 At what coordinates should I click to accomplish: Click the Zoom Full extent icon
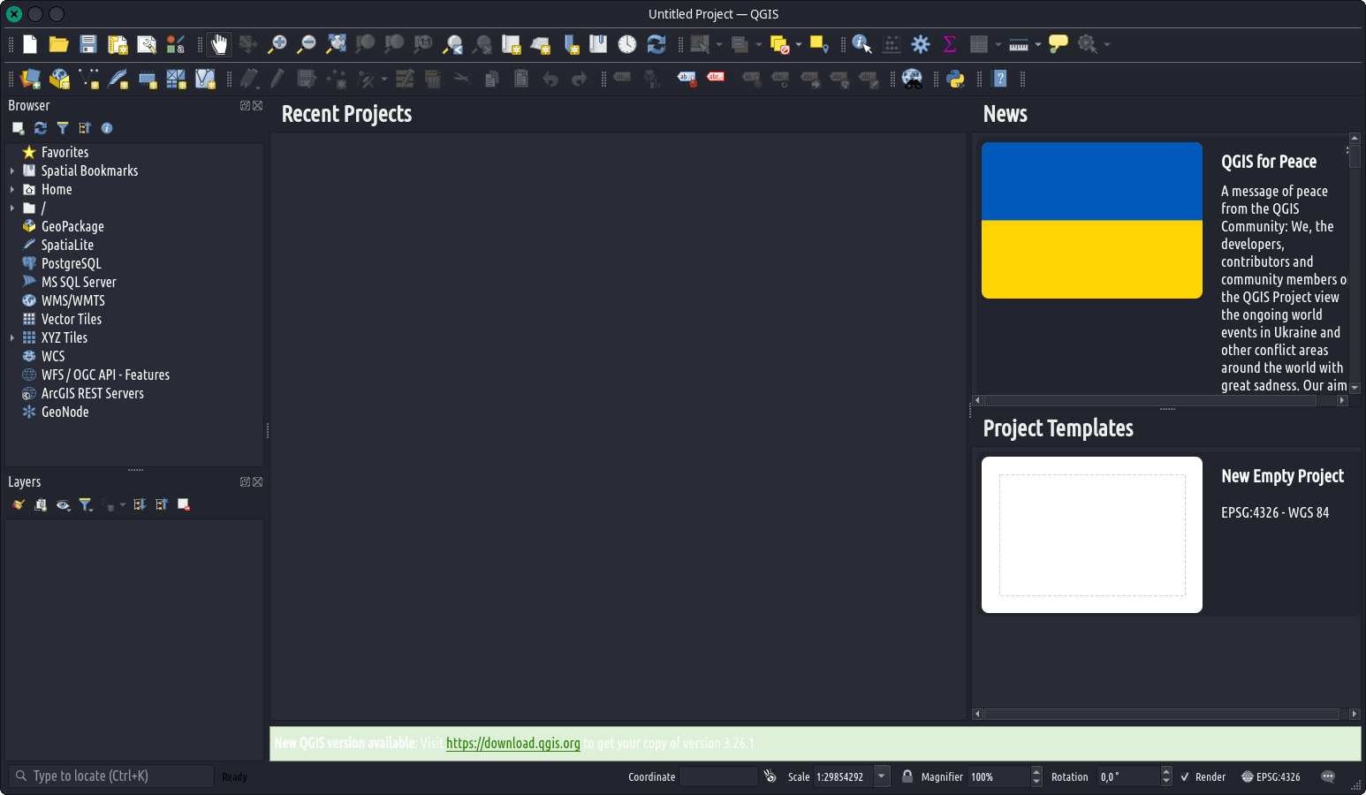(x=336, y=44)
